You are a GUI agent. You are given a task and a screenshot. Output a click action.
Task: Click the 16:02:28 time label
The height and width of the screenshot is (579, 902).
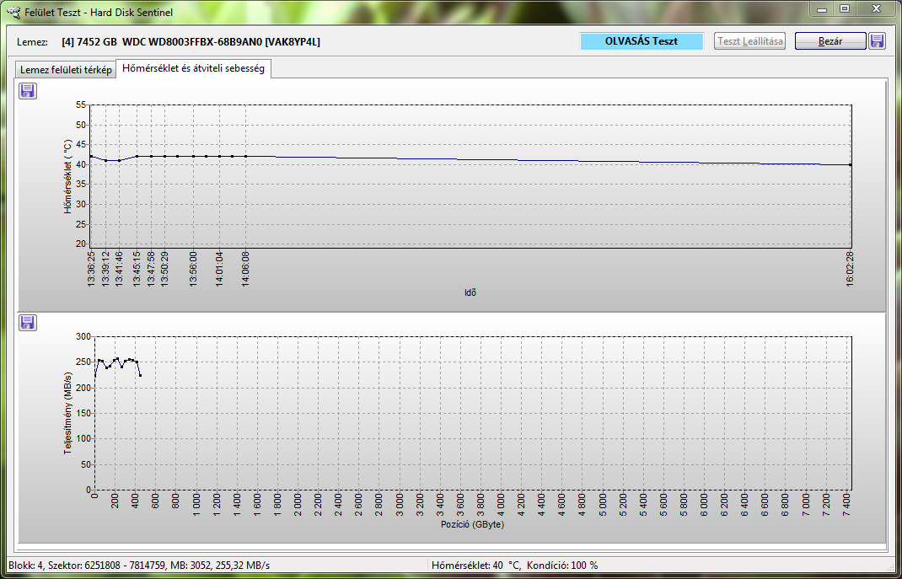pos(851,268)
